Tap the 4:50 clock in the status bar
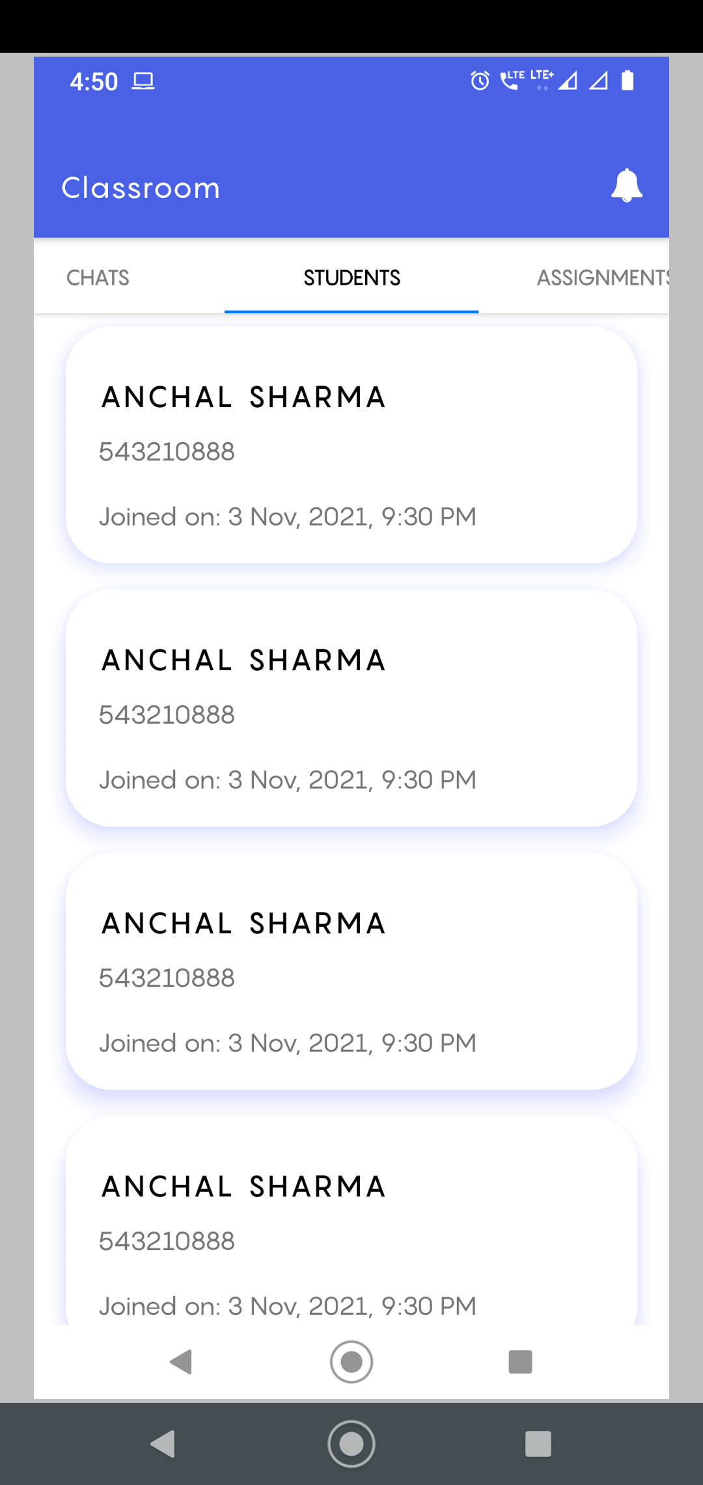The height and width of the screenshot is (1485, 703). 94,81
